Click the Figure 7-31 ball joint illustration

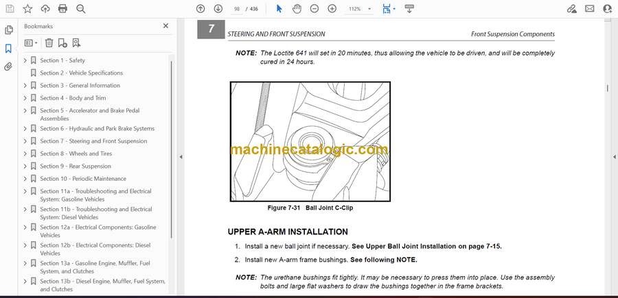coord(310,142)
